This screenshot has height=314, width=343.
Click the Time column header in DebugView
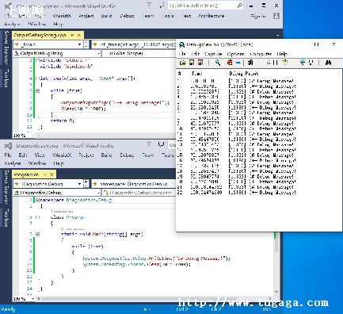click(x=196, y=73)
